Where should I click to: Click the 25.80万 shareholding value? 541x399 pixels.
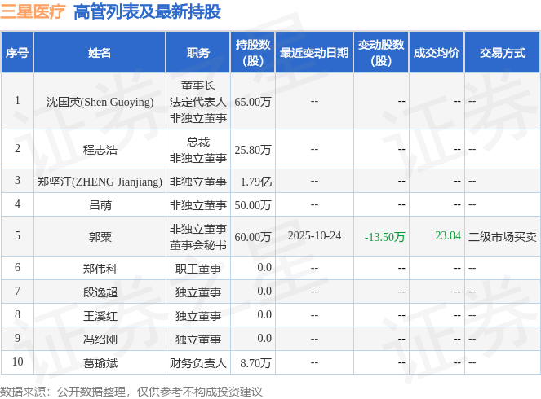pos(253,150)
